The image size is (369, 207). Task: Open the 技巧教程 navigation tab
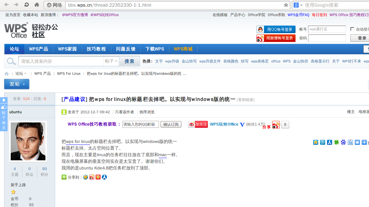(x=96, y=49)
